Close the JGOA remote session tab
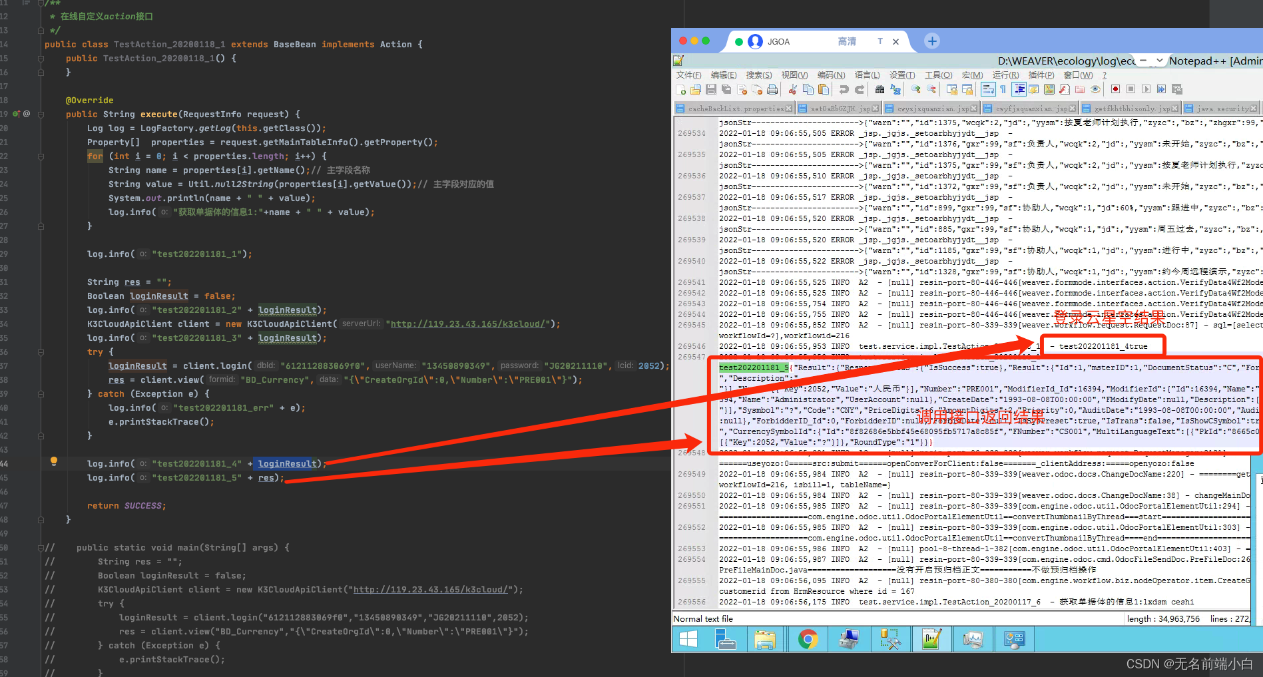Viewport: 1263px width, 677px height. point(895,41)
